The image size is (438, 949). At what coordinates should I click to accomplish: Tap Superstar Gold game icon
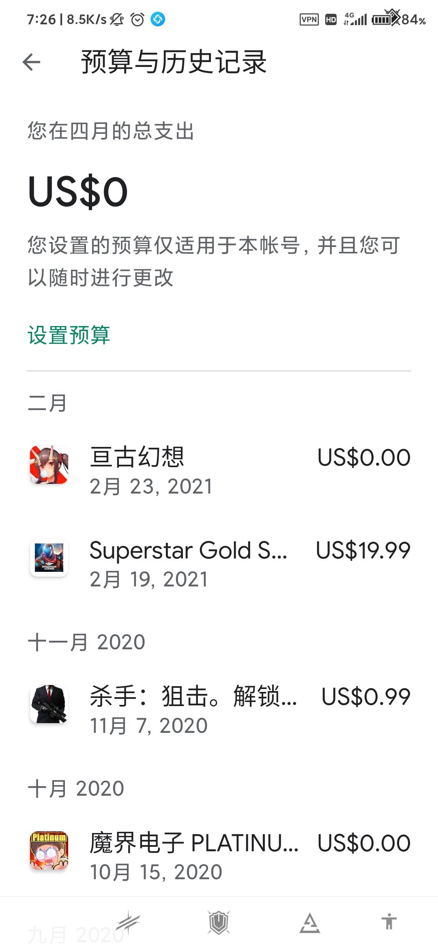[x=49, y=558]
